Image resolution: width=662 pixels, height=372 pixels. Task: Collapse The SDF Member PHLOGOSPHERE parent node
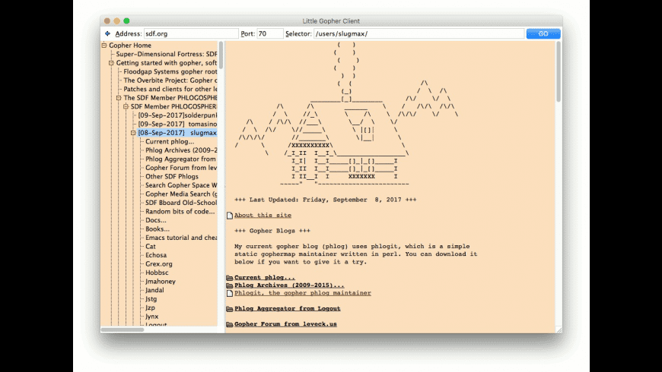119,98
